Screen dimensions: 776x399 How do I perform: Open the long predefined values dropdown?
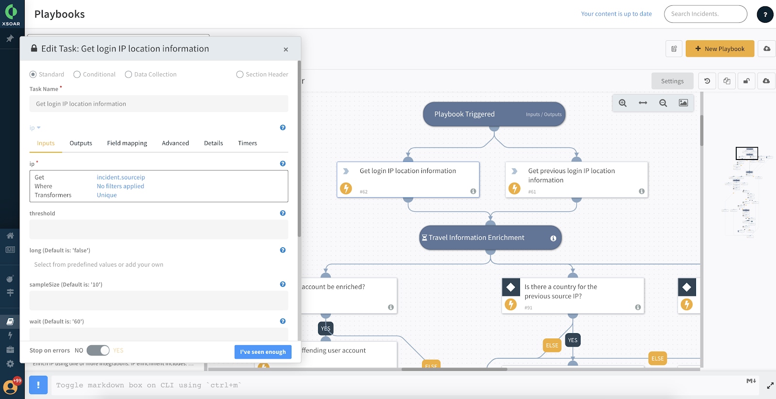coord(159,265)
